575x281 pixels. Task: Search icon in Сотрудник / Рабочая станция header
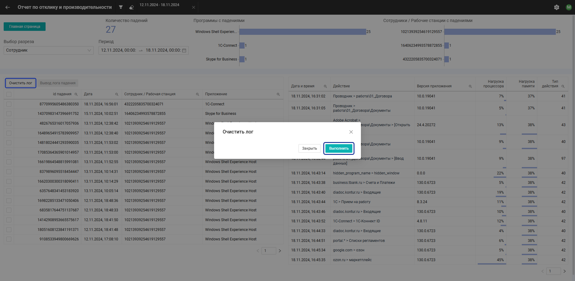tap(198, 94)
